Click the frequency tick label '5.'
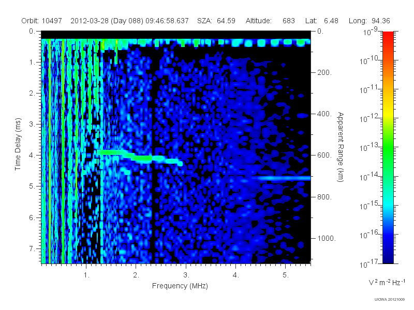 point(286,275)
